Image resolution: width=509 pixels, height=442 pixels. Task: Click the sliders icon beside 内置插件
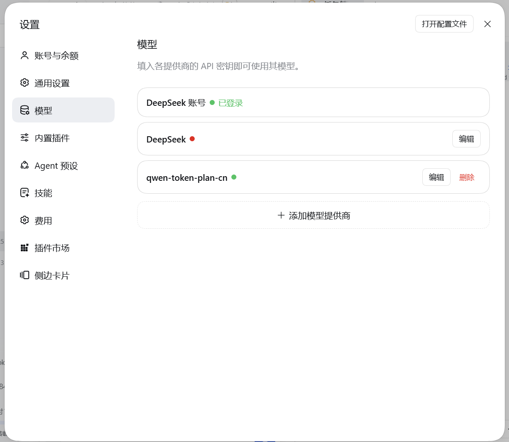pos(25,137)
